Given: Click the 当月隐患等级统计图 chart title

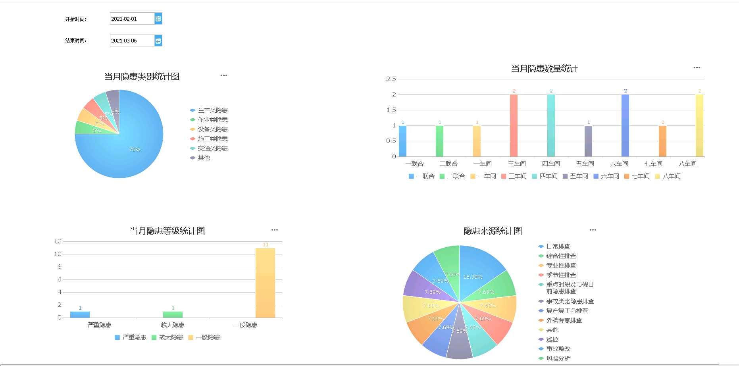Looking at the screenshot, I should pyautogui.click(x=167, y=231).
